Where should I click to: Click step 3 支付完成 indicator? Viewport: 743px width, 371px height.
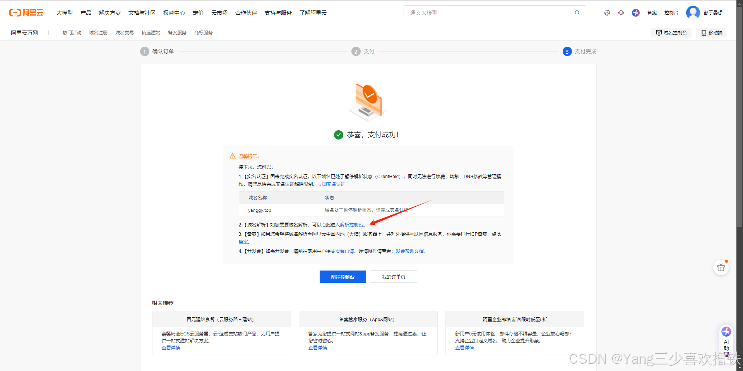580,51
